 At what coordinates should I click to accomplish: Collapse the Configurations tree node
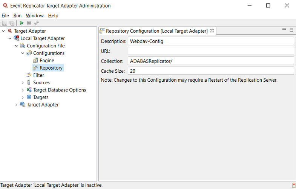tap(23, 53)
